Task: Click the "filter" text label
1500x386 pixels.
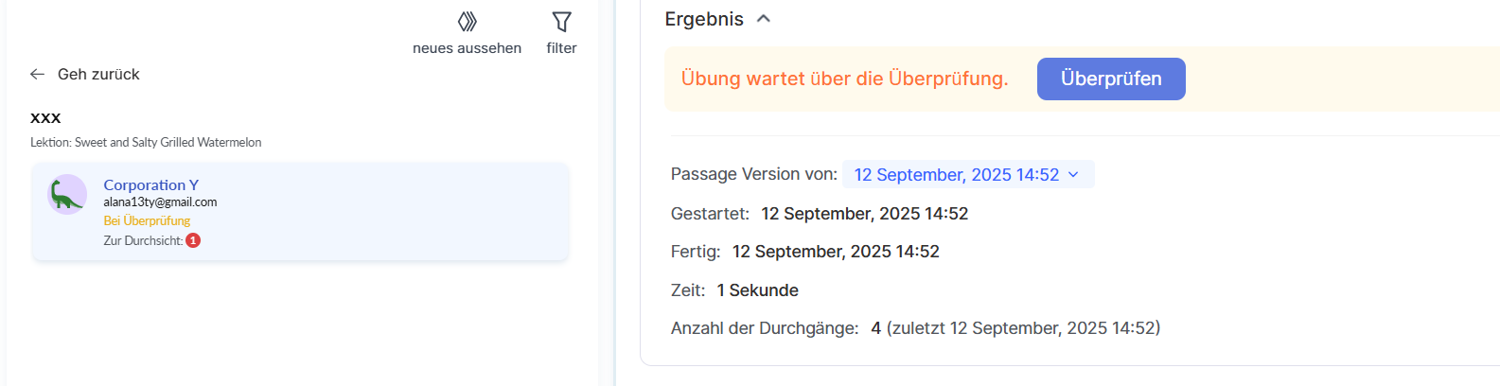Action: tap(561, 48)
